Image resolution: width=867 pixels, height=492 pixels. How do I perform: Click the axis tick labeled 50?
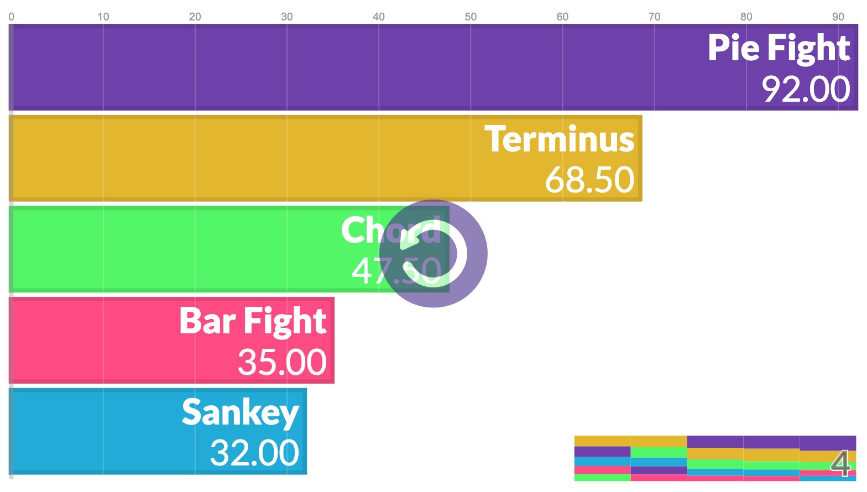(471, 17)
